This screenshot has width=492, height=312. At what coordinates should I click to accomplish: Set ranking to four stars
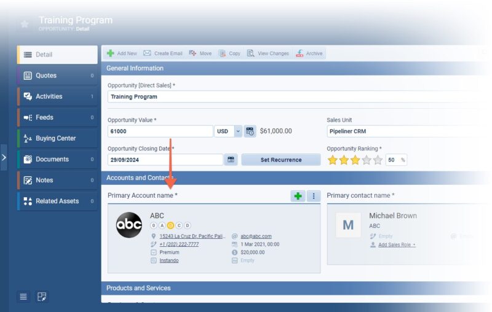click(367, 160)
